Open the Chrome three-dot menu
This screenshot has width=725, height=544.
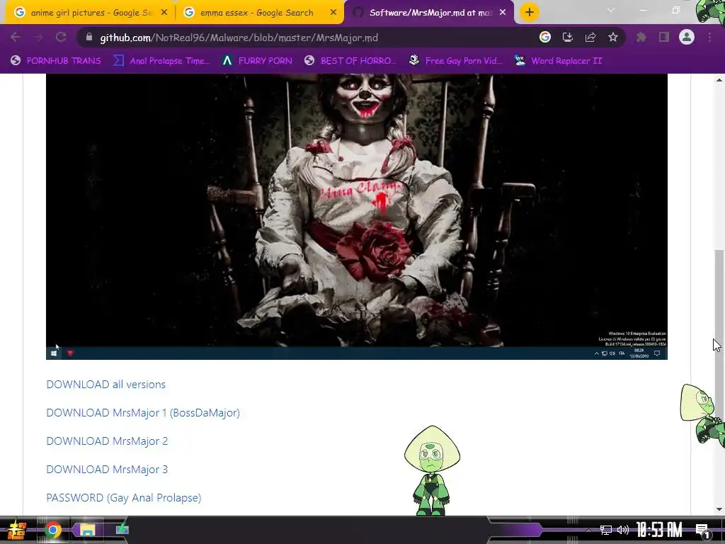tap(709, 37)
